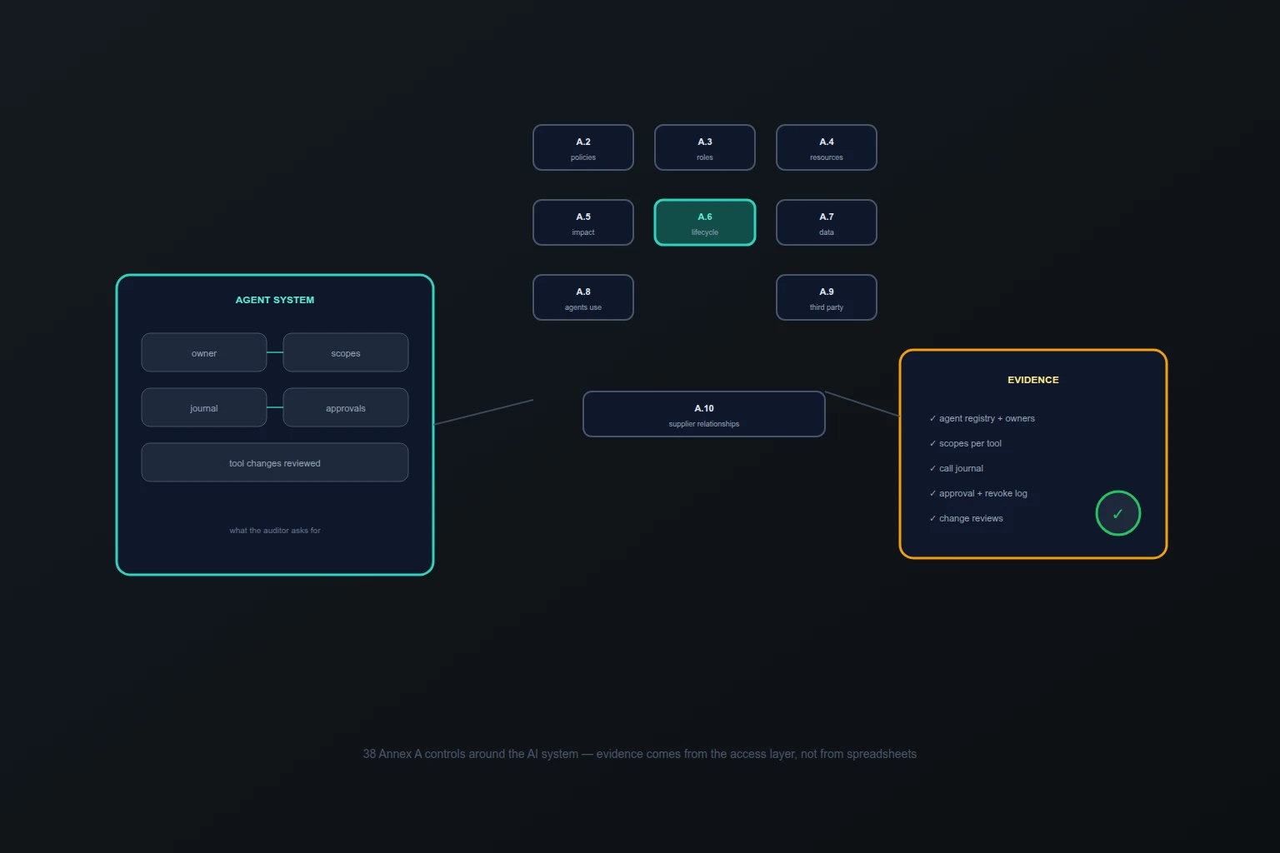Open the A.4 resources control box
The image size is (1280, 853).
827,147
